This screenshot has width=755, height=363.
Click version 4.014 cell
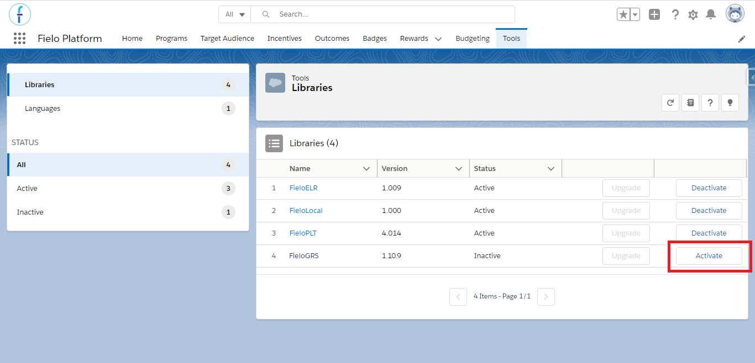(x=391, y=233)
